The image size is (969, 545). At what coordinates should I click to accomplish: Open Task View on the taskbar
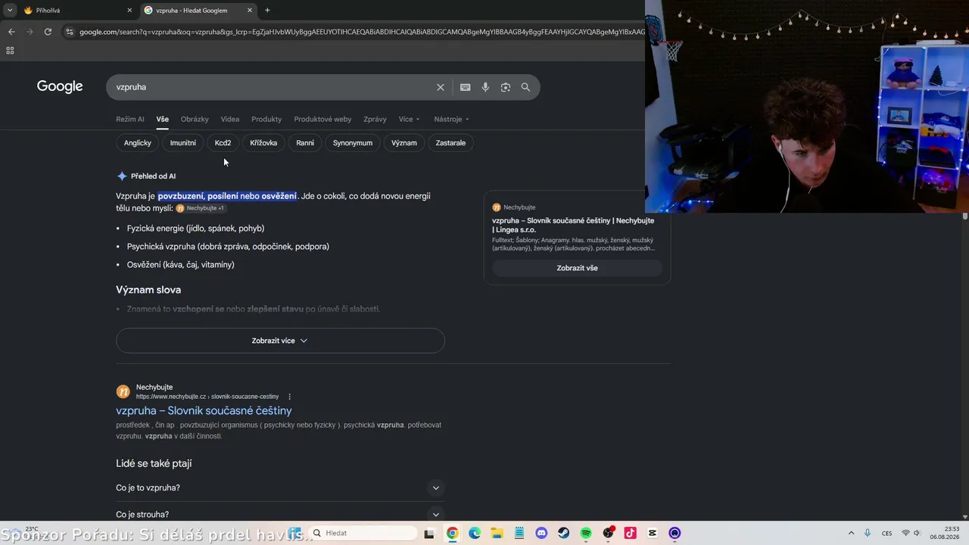point(429,533)
